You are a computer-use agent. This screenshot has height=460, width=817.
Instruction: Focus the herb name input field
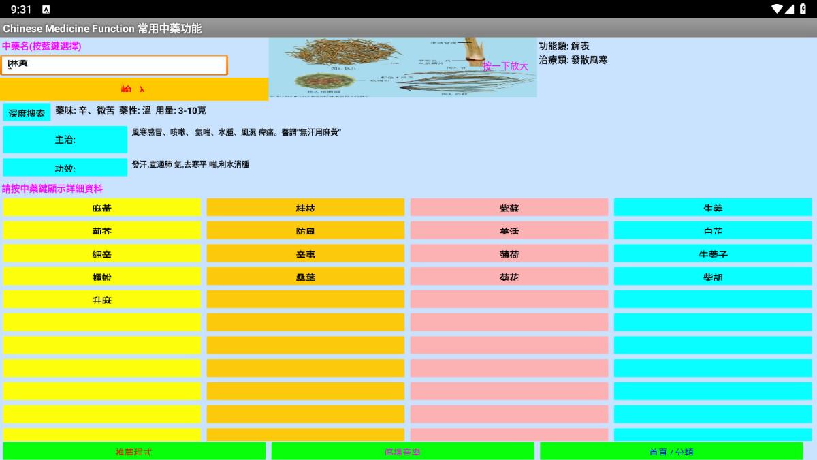[x=114, y=65]
